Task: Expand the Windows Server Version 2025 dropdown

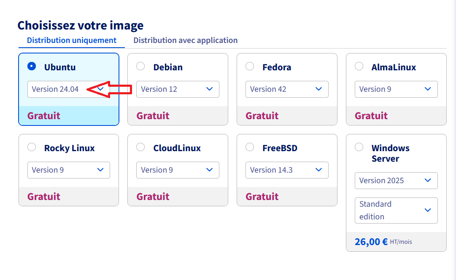Action: (x=396, y=181)
